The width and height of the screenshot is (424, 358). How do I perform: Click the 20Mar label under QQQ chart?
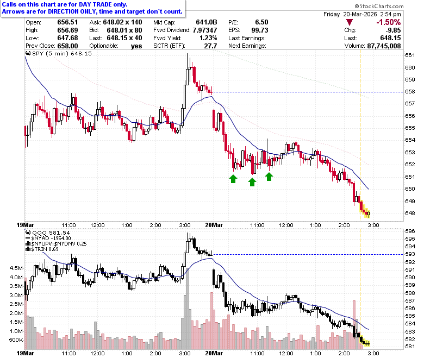(214, 353)
